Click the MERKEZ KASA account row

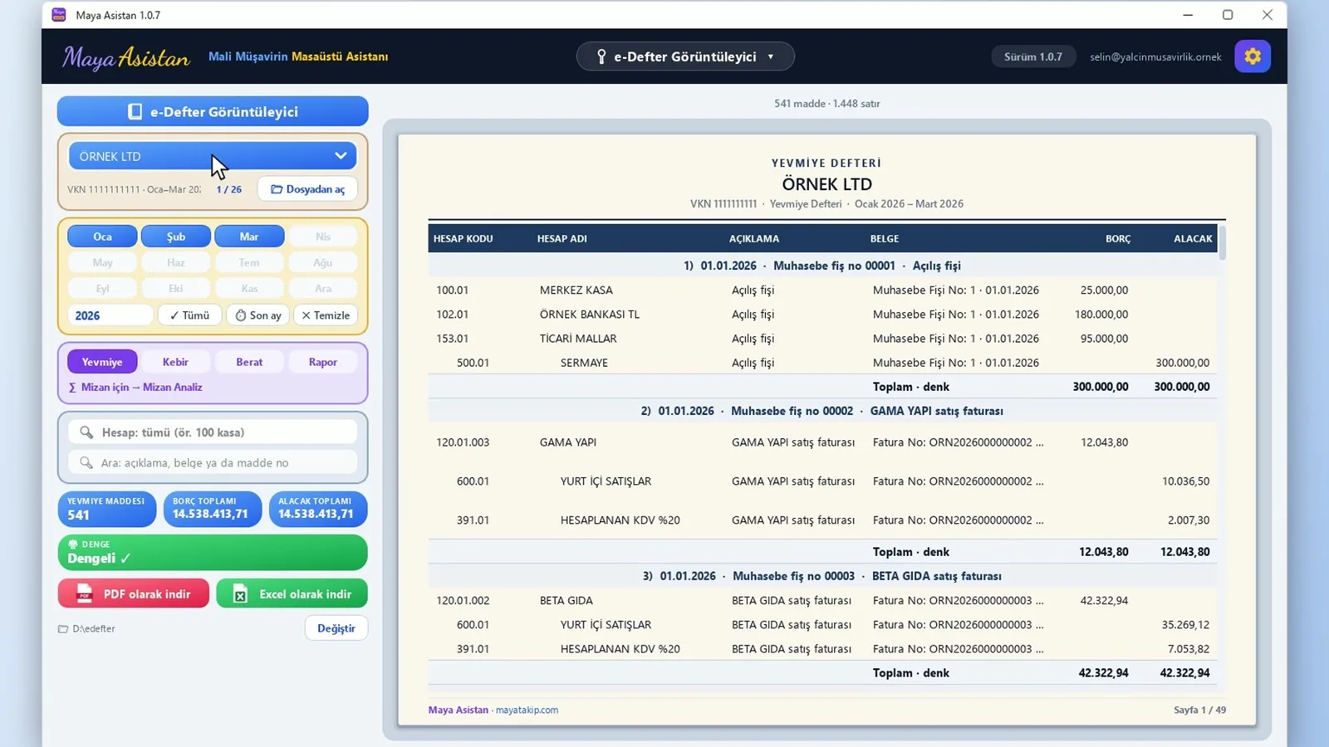tap(822, 290)
